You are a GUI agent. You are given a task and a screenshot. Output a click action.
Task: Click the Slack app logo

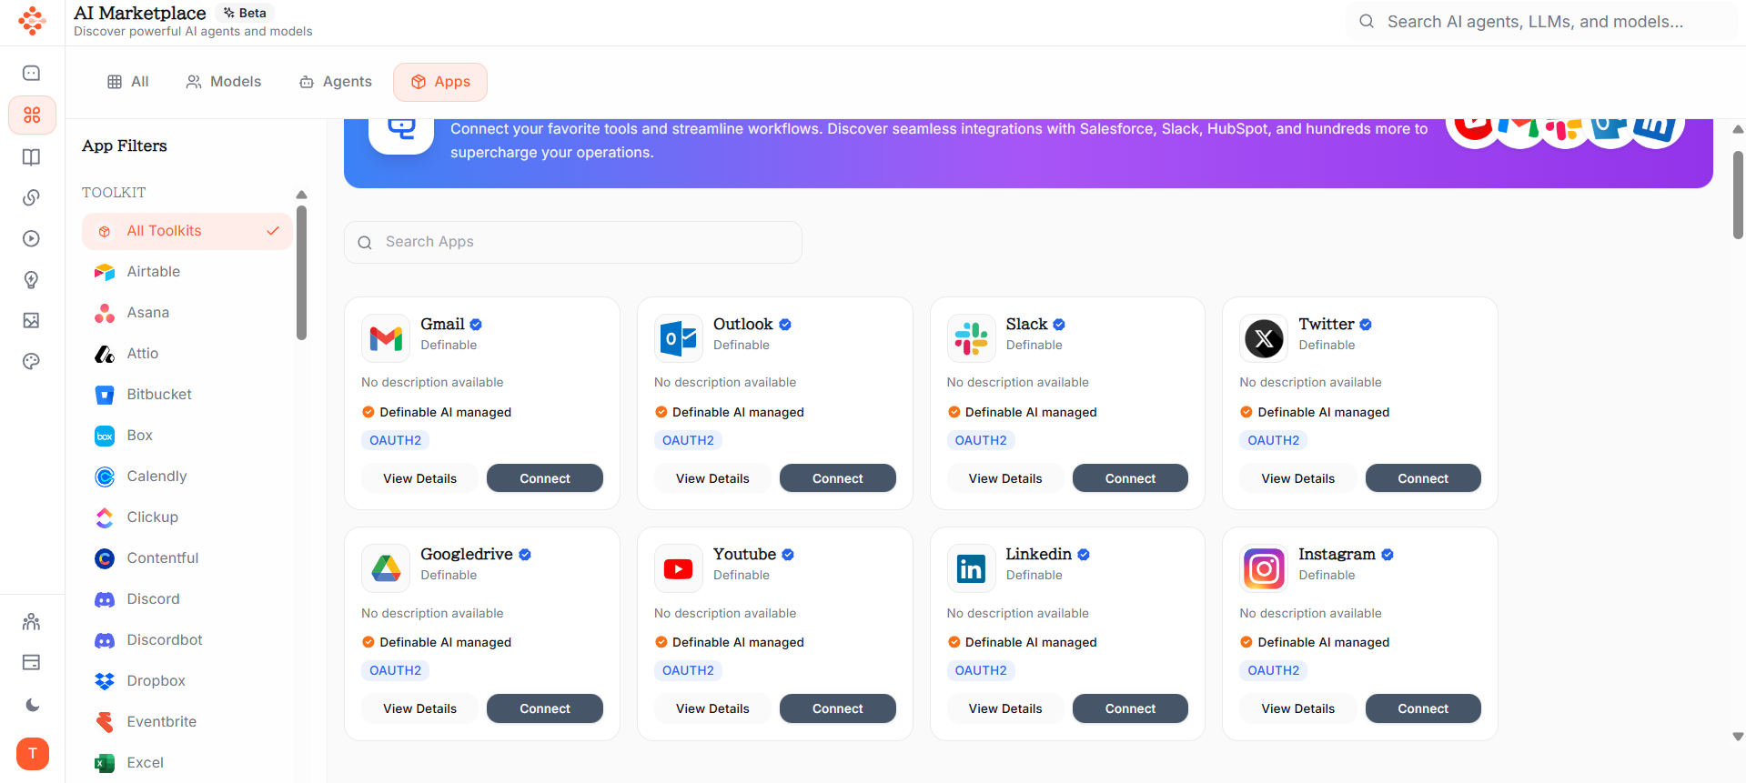pyautogui.click(x=971, y=338)
